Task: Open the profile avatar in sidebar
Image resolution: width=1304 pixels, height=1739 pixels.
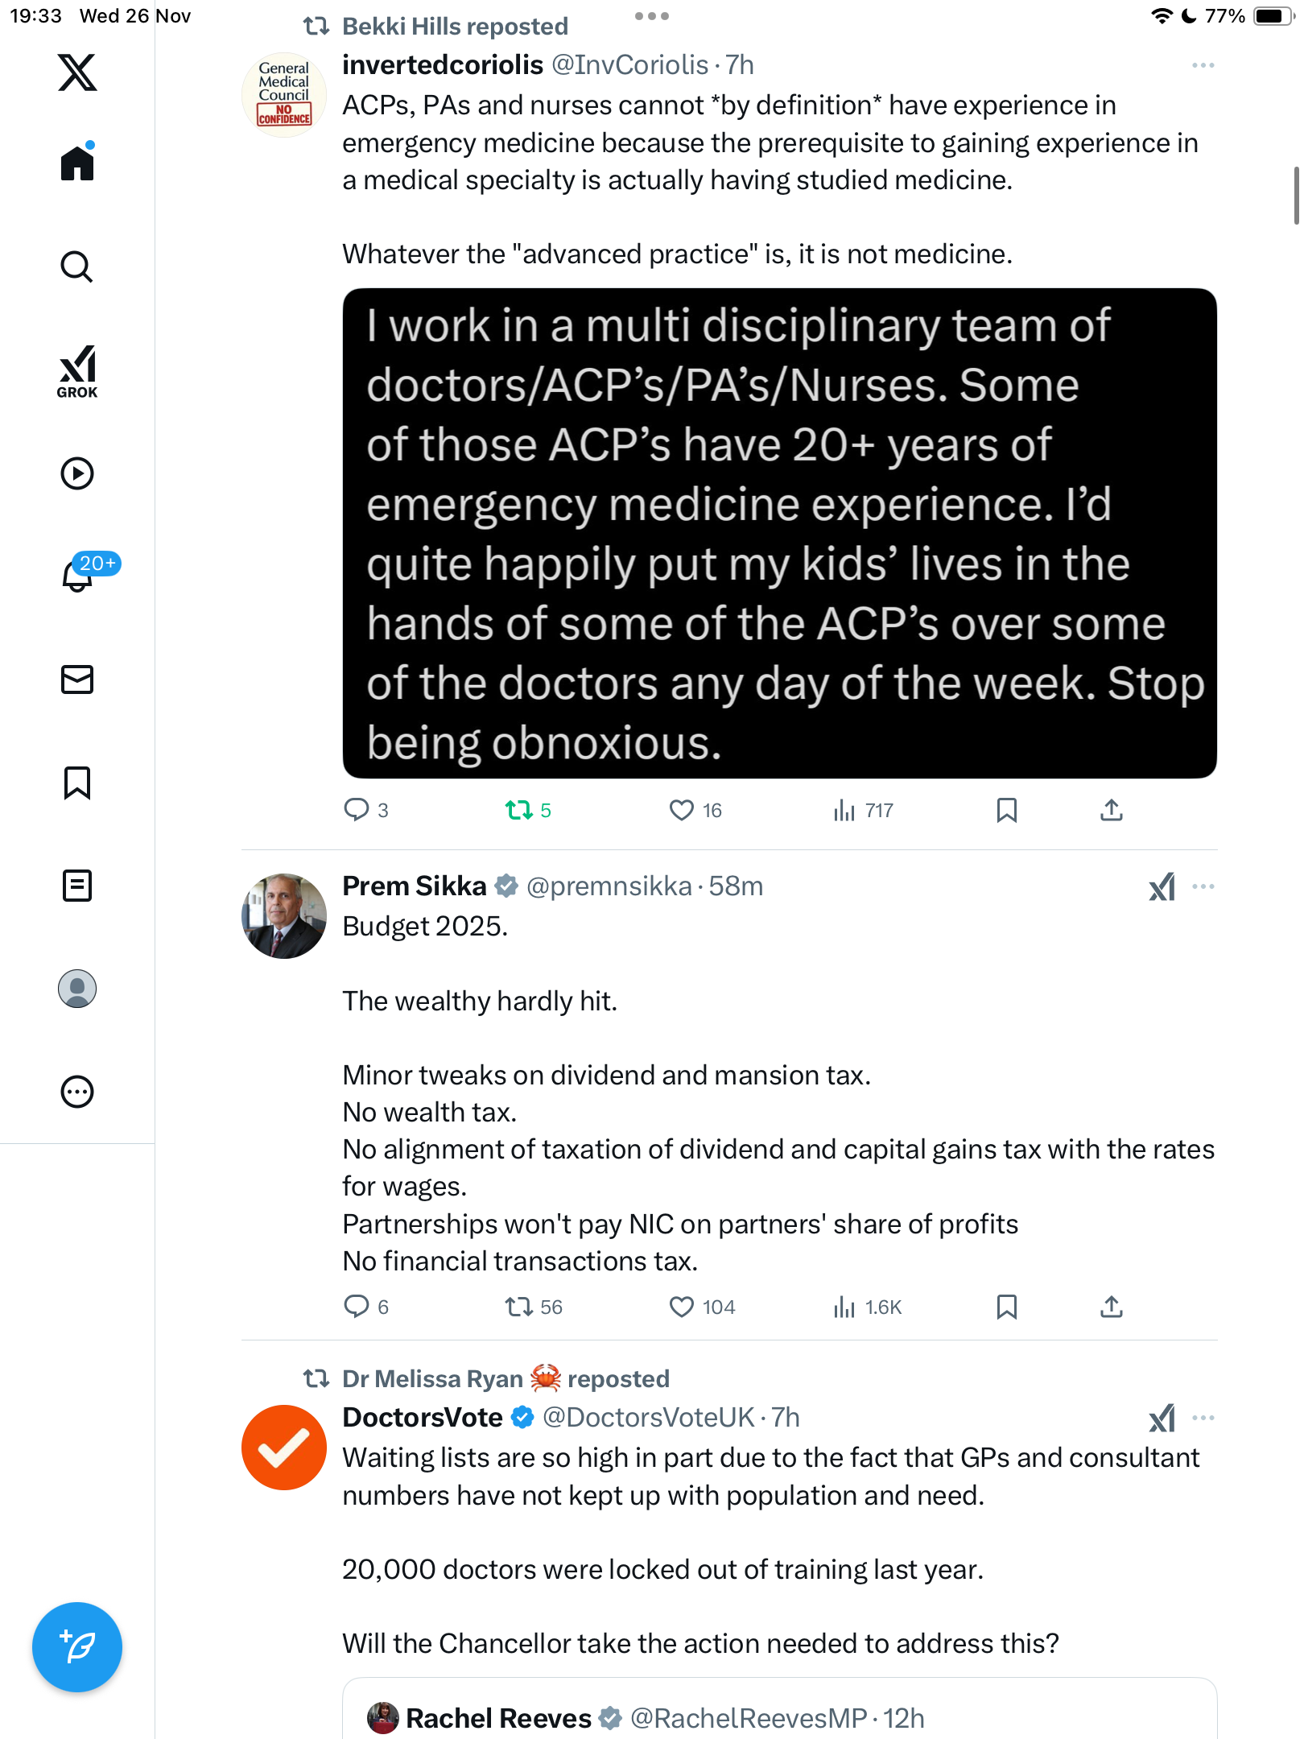Action: (x=77, y=989)
